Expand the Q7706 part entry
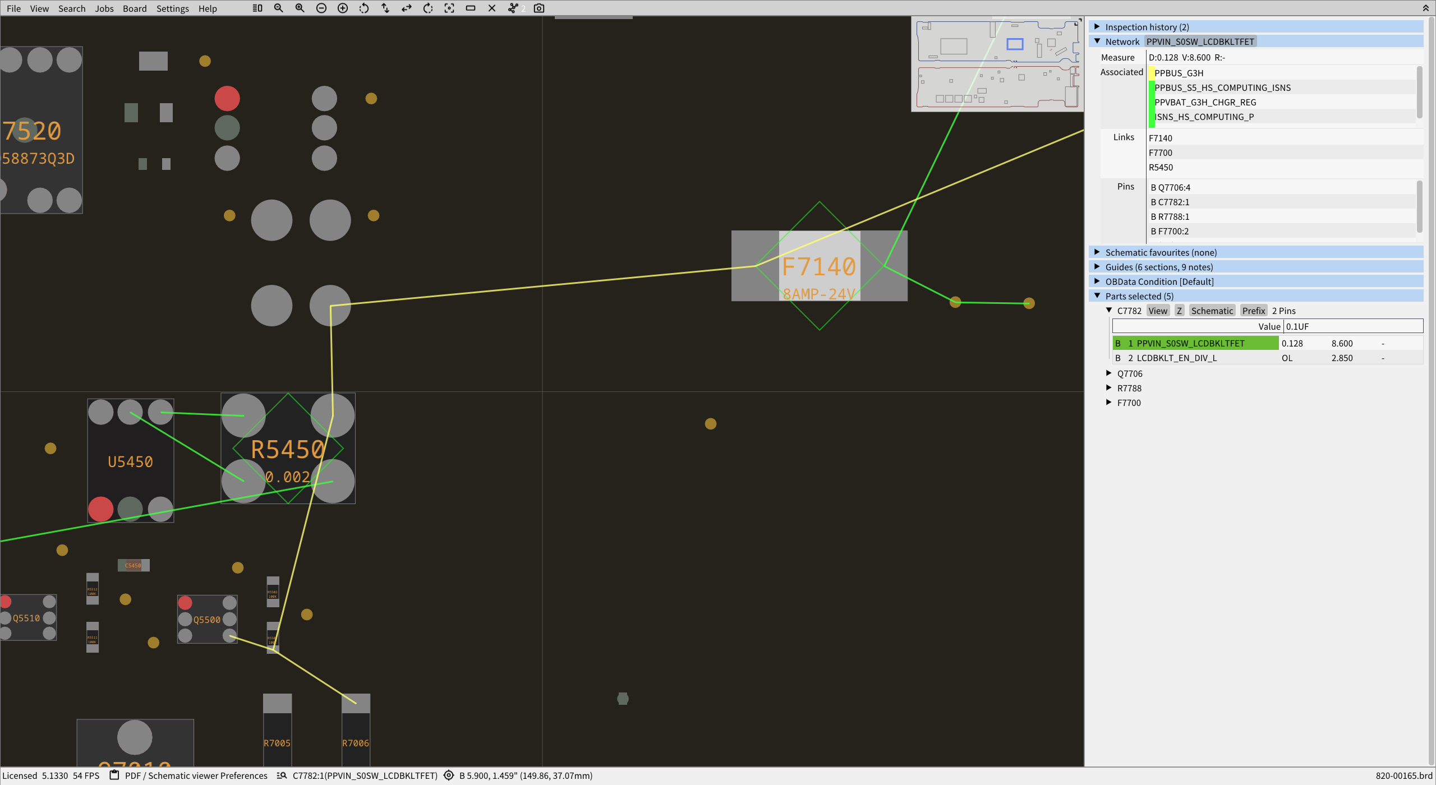Viewport: 1436px width, 785px height. pos(1110,373)
